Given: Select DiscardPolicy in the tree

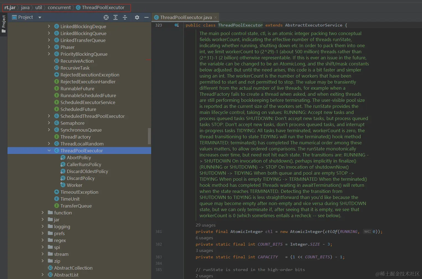Looking at the screenshot, I should [x=81, y=178].
